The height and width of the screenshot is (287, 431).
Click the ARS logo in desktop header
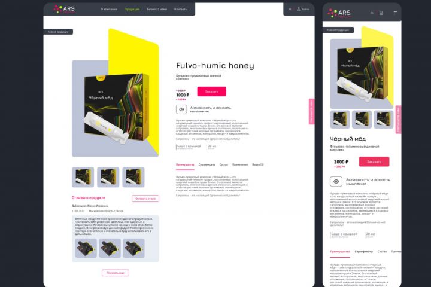click(x=64, y=9)
